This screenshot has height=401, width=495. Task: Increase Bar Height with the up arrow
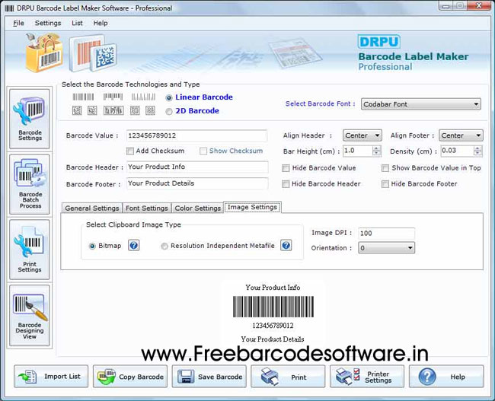tap(376, 148)
